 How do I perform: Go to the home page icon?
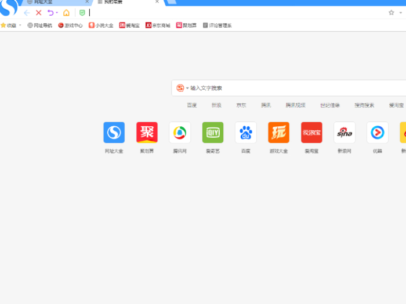[x=66, y=13]
